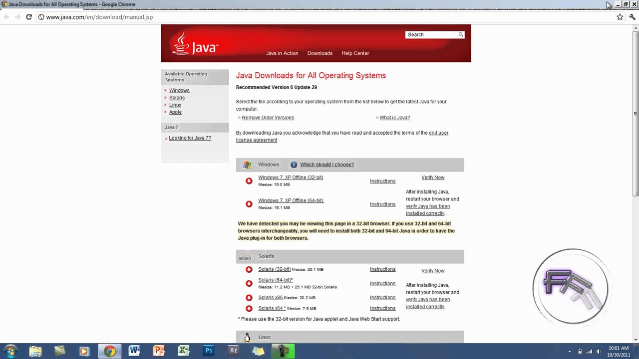Viewport: 639px width, 359px height.
Task: Click download icon for Solaris (64-bit)
Action: click(249, 283)
